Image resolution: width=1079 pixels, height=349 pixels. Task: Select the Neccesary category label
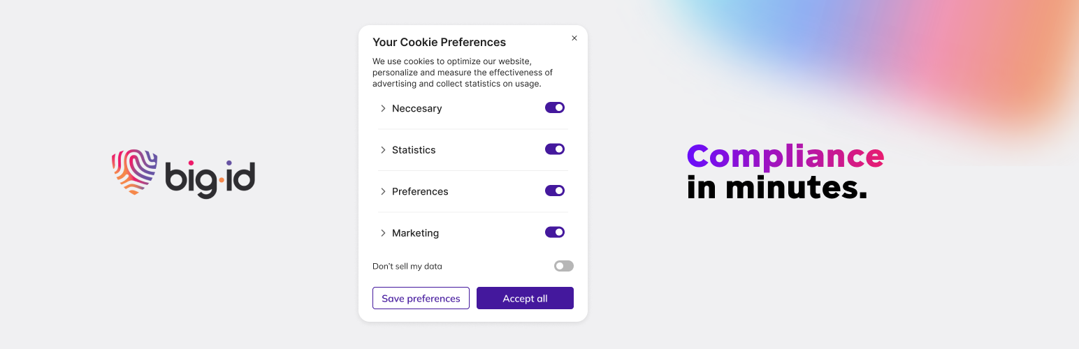coord(417,108)
